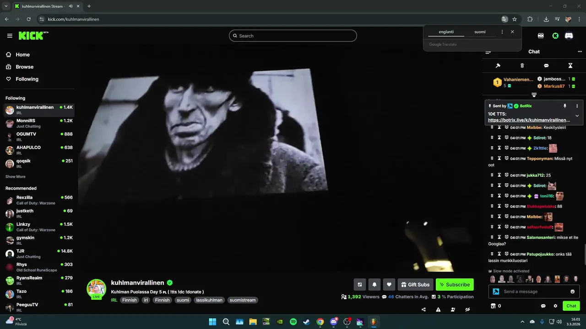The width and height of the screenshot is (586, 329).
Task: Click the kuhlmanvirallinen streamer avatar
Action: click(97, 289)
